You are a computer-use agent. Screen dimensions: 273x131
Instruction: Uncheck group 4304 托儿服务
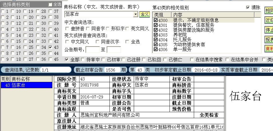tap(156, 40)
